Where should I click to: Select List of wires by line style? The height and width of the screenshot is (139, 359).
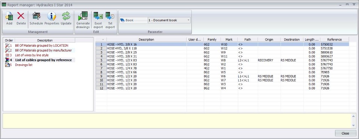click(x=32, y=55)
